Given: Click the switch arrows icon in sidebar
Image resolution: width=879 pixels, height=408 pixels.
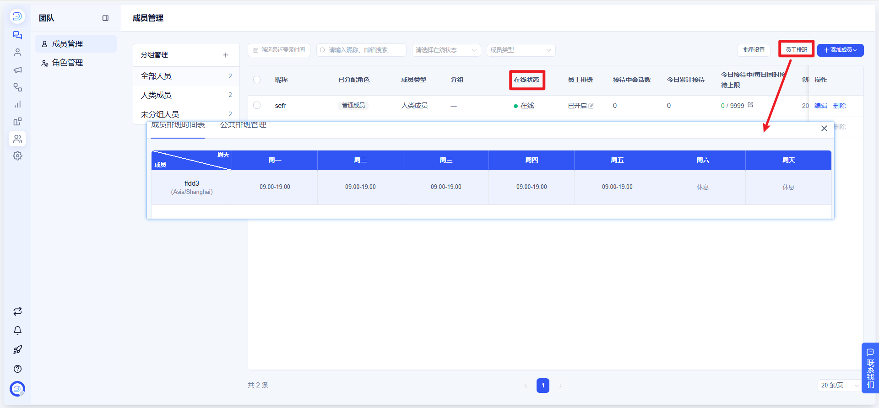Looking at the screenshot, I should coord(17,311).
